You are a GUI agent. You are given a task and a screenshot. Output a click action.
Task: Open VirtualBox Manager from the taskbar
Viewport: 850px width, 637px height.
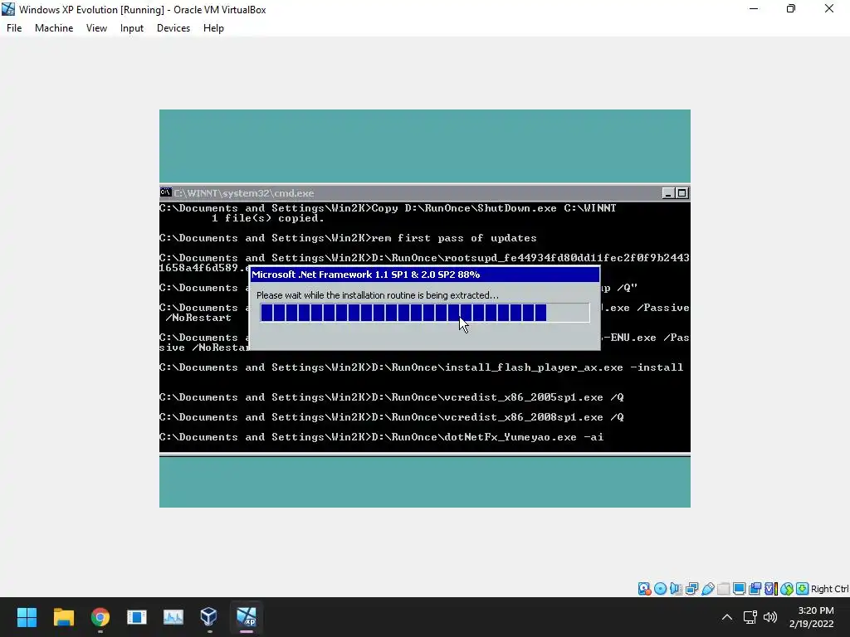(x=209, y=617)
